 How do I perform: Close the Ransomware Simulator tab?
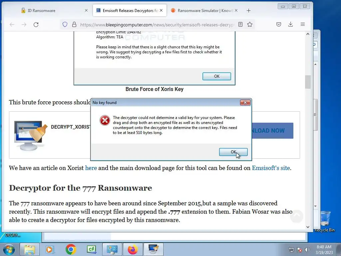pyautogui.click(x=236, y=10)
